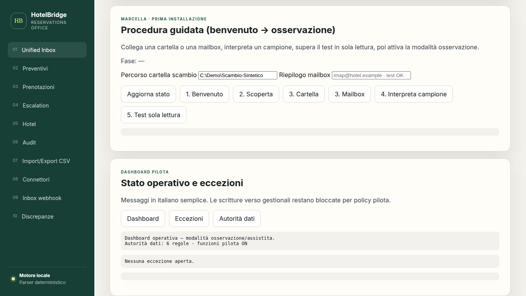Focus the Riepilogo mailbox input
This screenshot has height=296, width=526.
point(371,75)
